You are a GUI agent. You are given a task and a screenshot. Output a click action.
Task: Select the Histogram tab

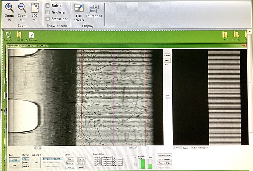pyautogui.click(x=204, y=148)
